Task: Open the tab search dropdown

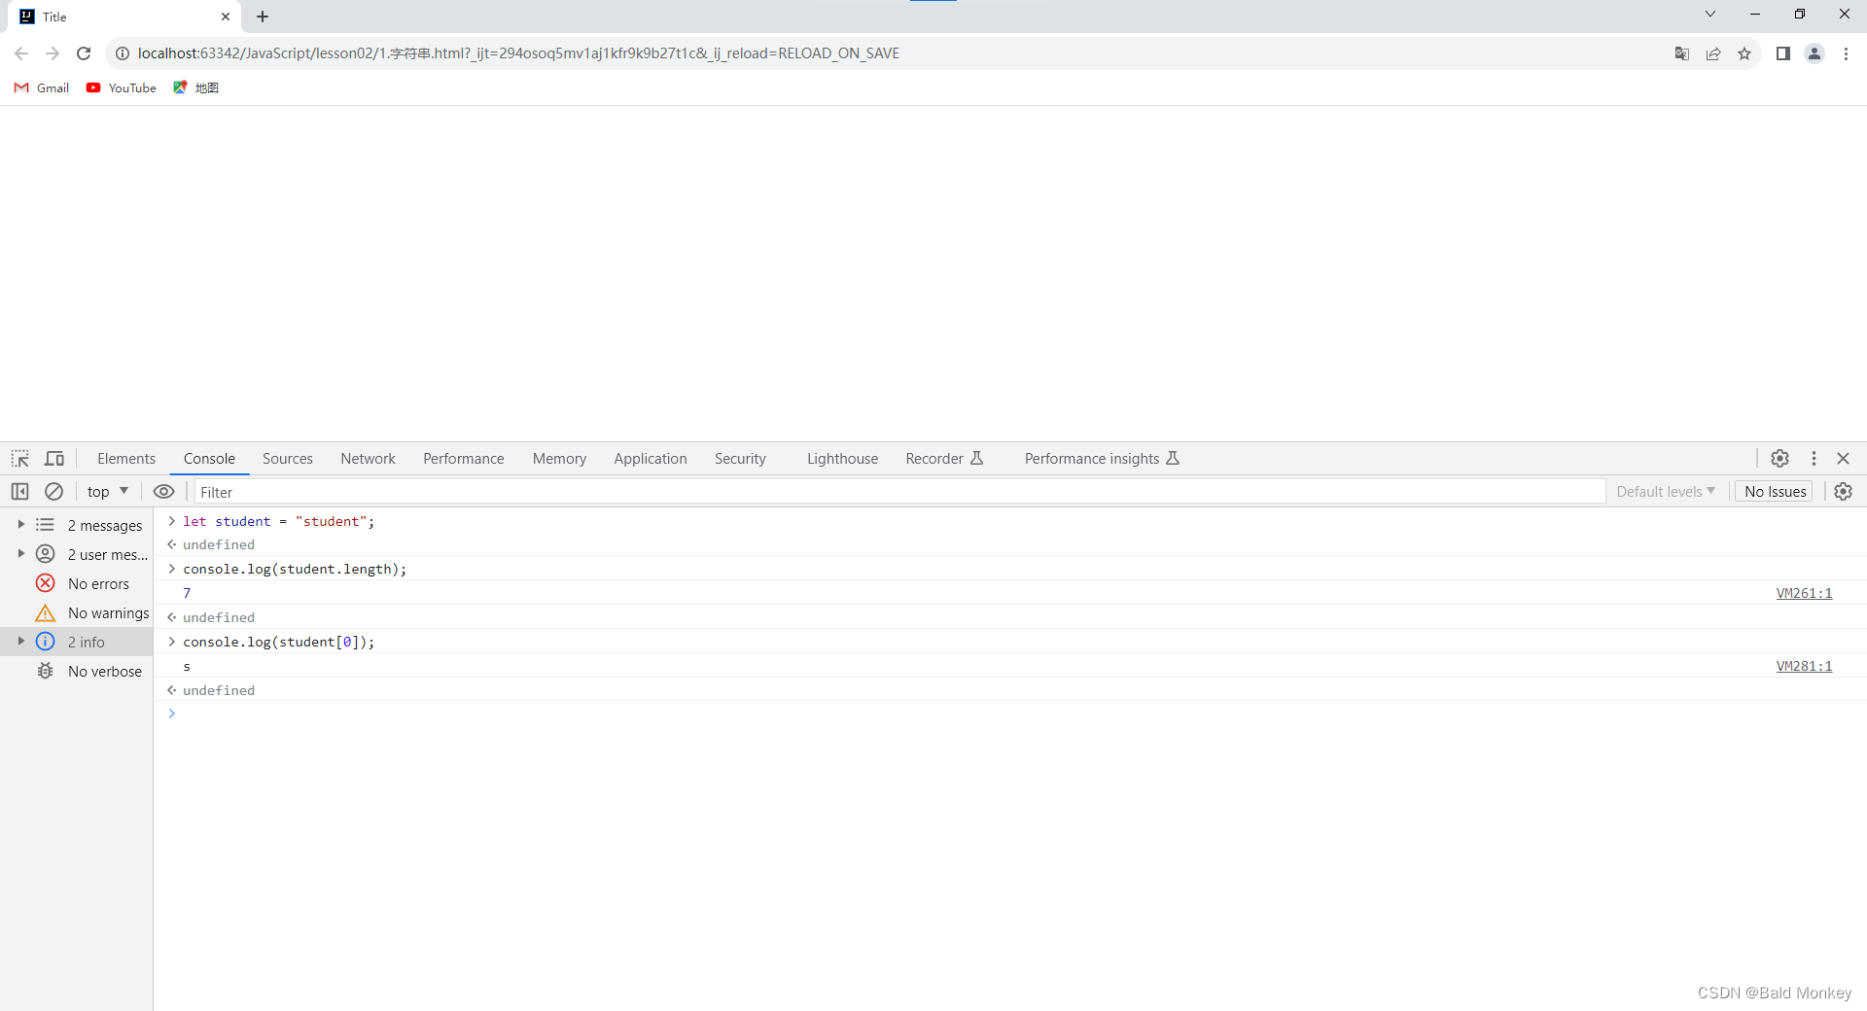Action: coord(1710,15)
